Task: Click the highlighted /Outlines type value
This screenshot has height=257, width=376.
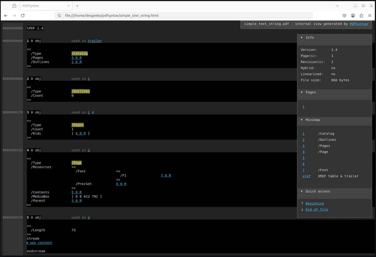Action: point(81,91)
